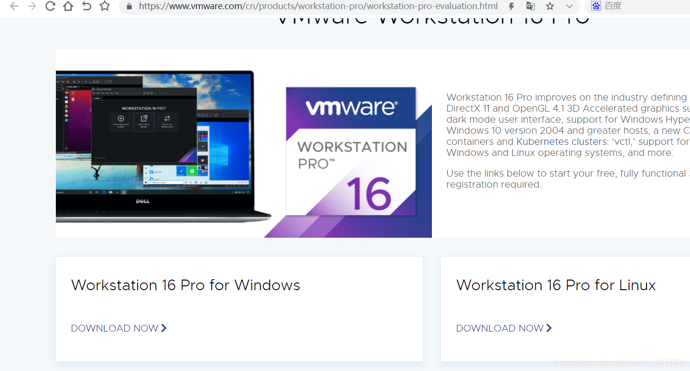Download Workstation 16 Pro for Windows

119,328
